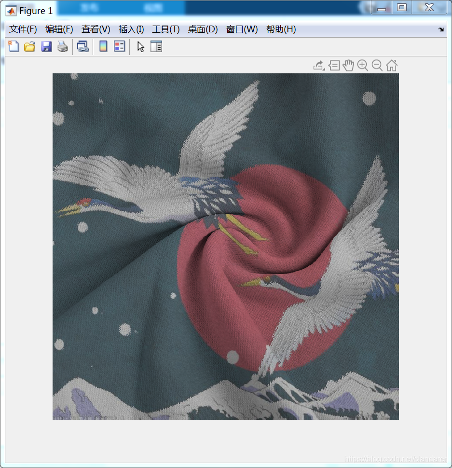
Task: Open the Property Inspector icon
Action: tap(156, 47)
